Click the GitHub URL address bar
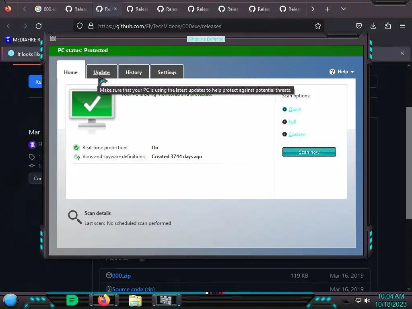The width and height of the screenshot is (412, 309). (x=198, y=26)
